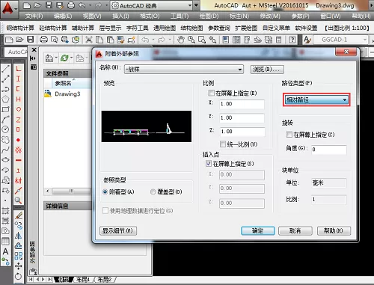This screenshot has height=285, width=374.
Task: Switch to the 布局1 layout tab
Action: 83,280
